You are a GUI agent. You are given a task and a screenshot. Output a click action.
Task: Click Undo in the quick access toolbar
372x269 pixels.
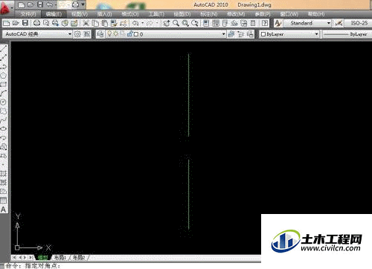click(x=49, y=4)
